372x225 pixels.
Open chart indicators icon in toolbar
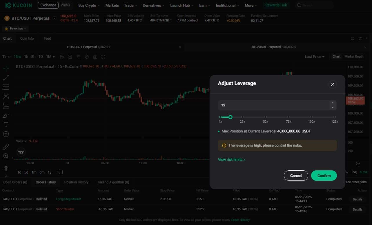pyautogui.click(x=62, y=57)
